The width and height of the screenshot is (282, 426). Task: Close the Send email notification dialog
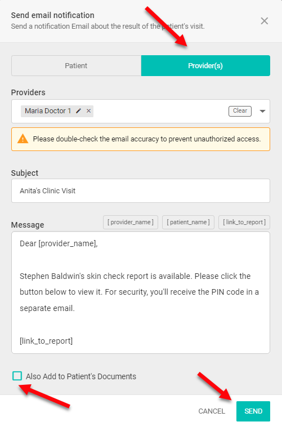click(x=264, y=21)
